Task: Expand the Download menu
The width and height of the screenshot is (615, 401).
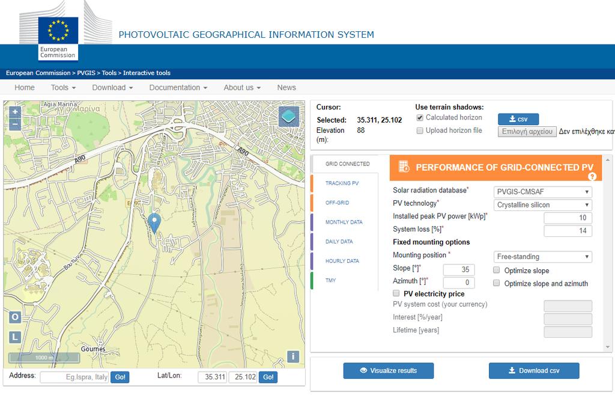Action: (x=112, y=88)
